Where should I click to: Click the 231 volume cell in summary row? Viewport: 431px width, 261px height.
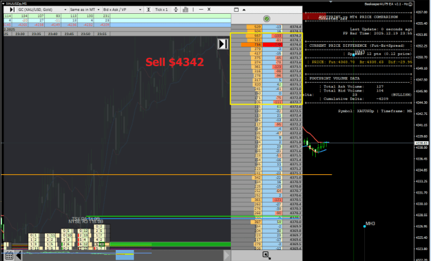tap(102, 17)
